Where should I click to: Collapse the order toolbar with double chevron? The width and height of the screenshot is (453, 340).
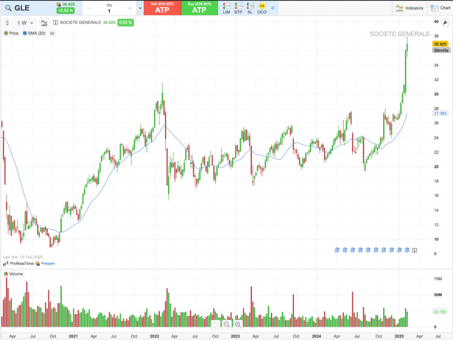(273, 8)
